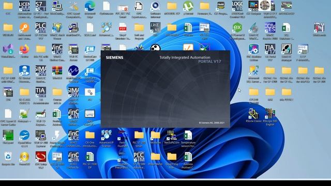Image resolution: width=331 pixels, height=186 pixels.
Task: Launch the Visual Studio Installer icon
Action: (8, 50)
